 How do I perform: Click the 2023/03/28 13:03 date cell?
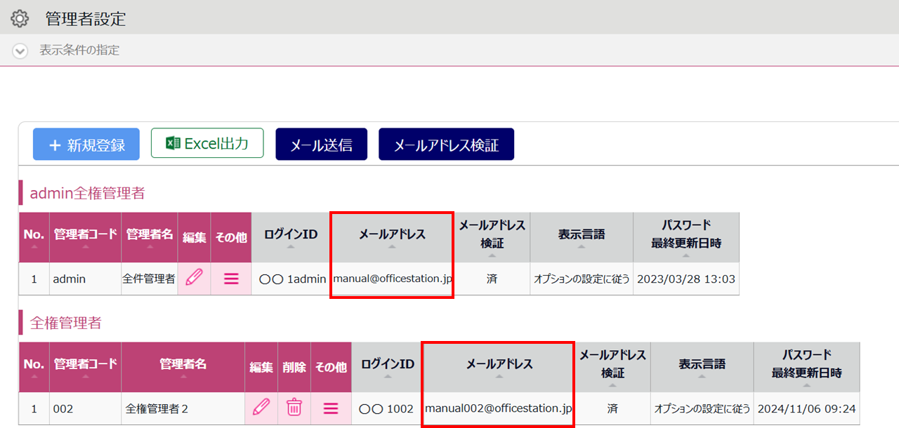tap(686, 279)
